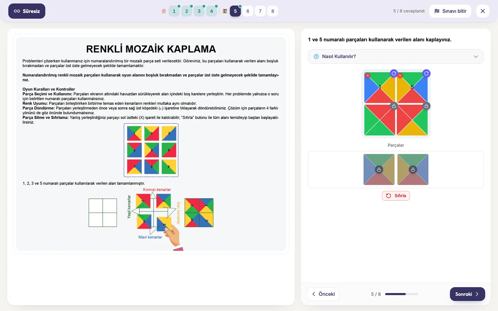Click the first locked piece in Parçalar tray

379,169
